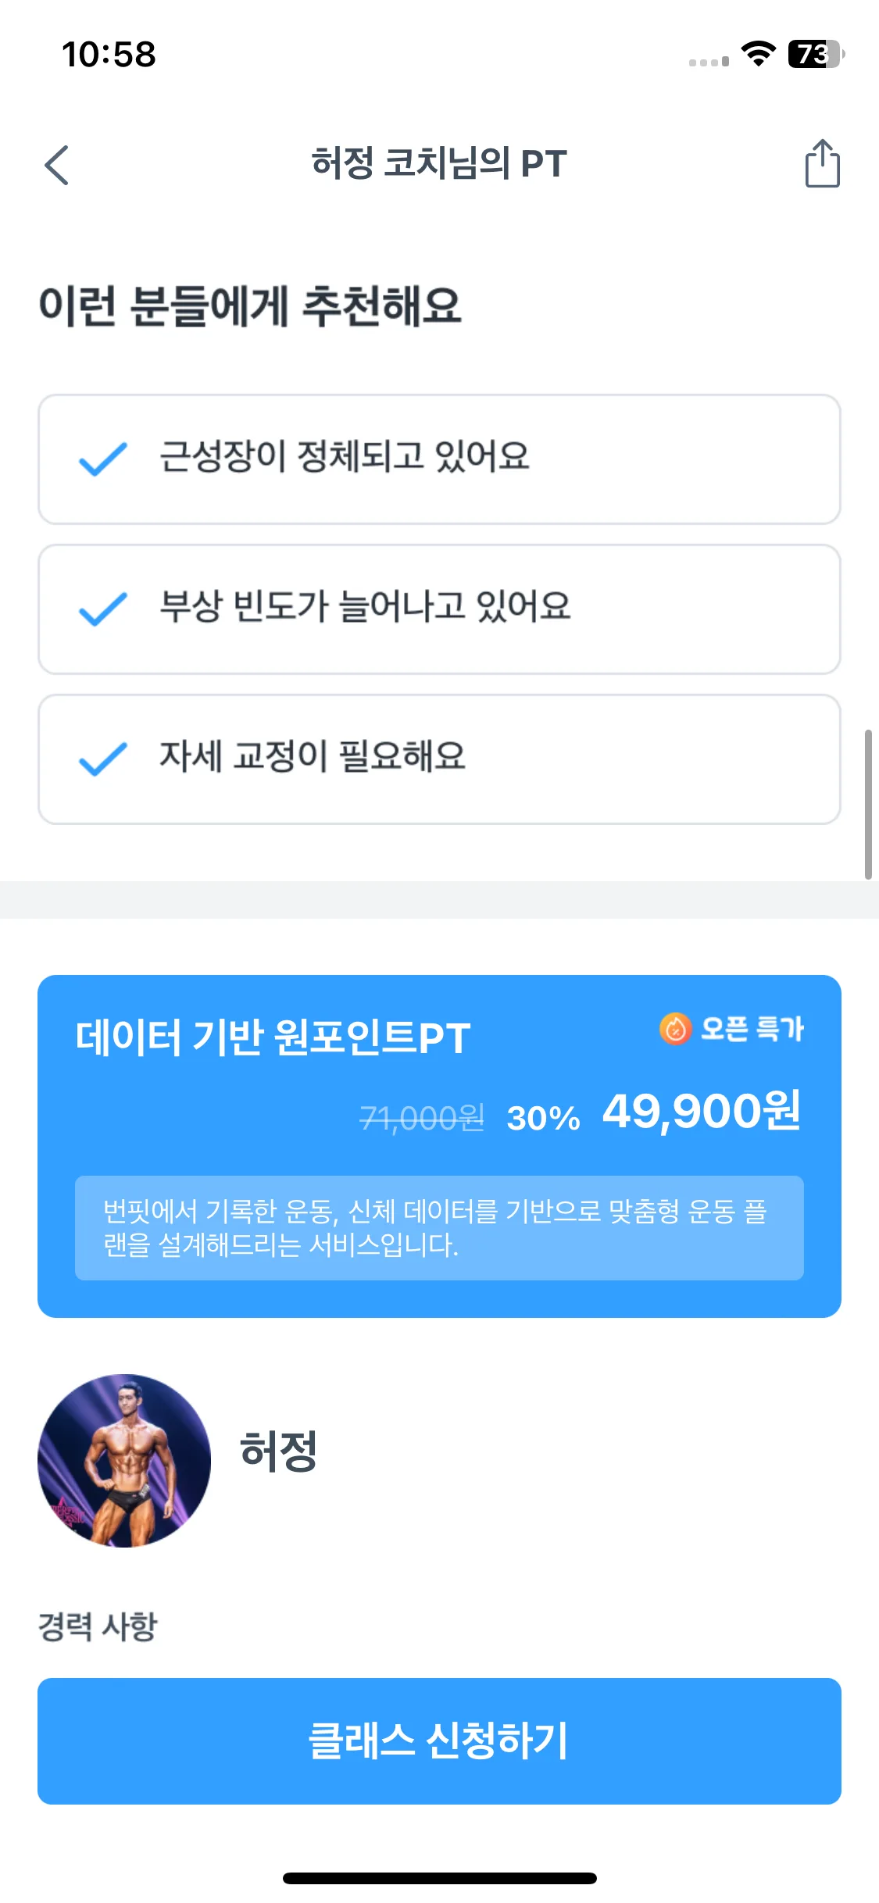
Task: Tap the back arrow icon
Action: click(57, 165)
